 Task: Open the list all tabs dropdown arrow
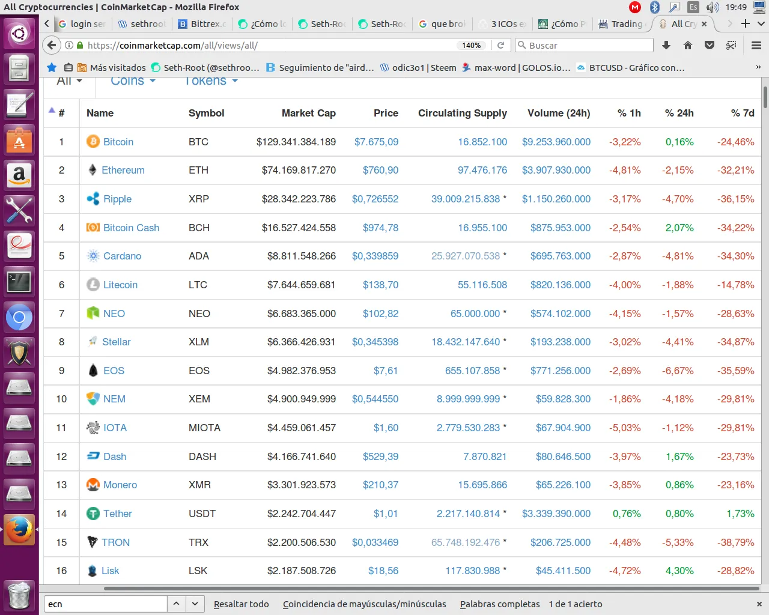(x=761, y=23)
